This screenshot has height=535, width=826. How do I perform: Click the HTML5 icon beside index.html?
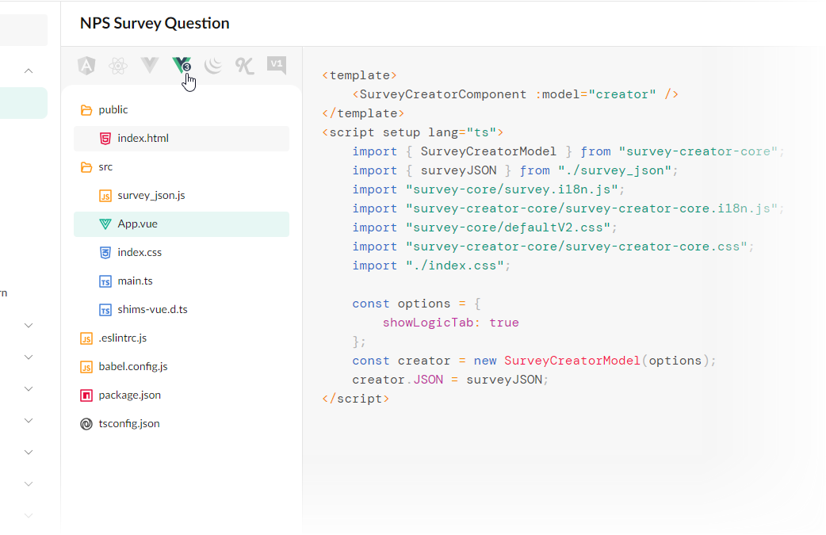tap(105, 138)
